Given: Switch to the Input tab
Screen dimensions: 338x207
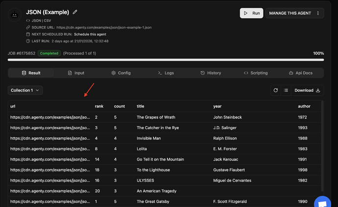Looking at the screenshot, I should 76,73.
